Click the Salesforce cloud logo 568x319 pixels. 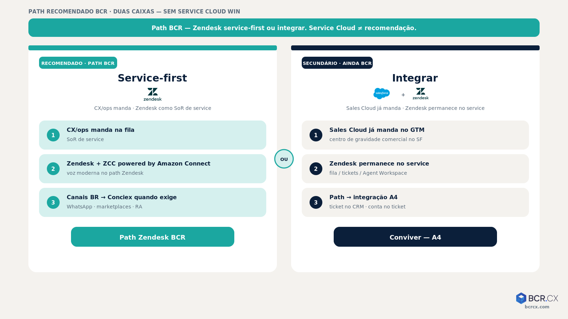tap(382, 94)
